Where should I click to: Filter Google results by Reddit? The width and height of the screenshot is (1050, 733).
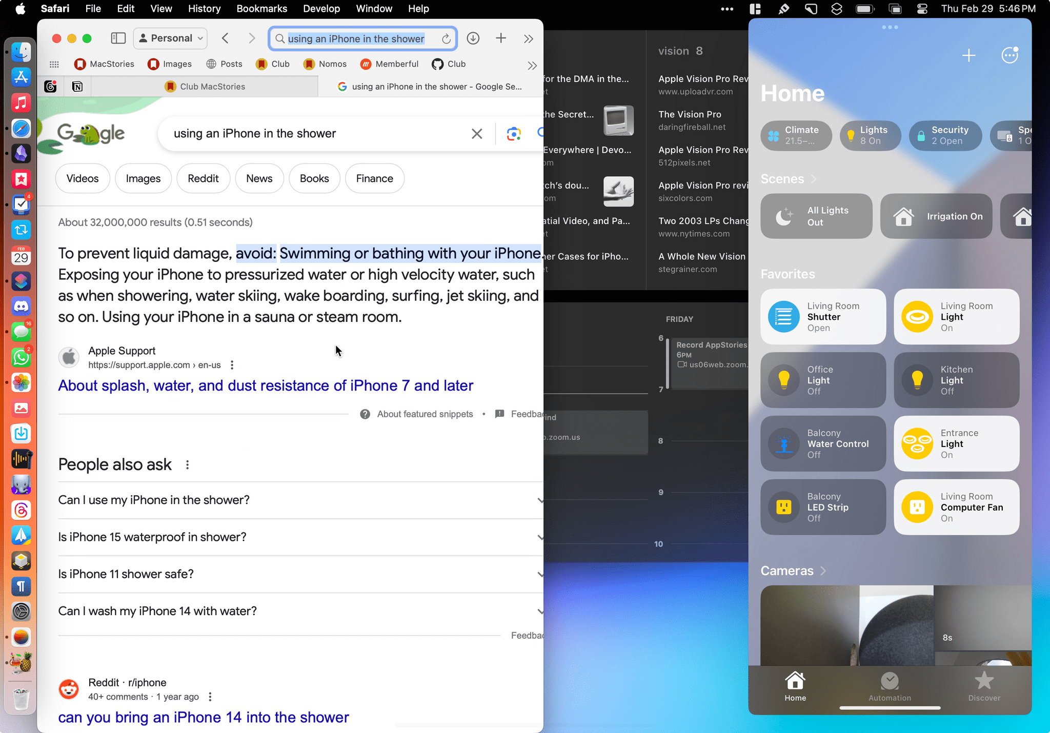click(203, 179)
